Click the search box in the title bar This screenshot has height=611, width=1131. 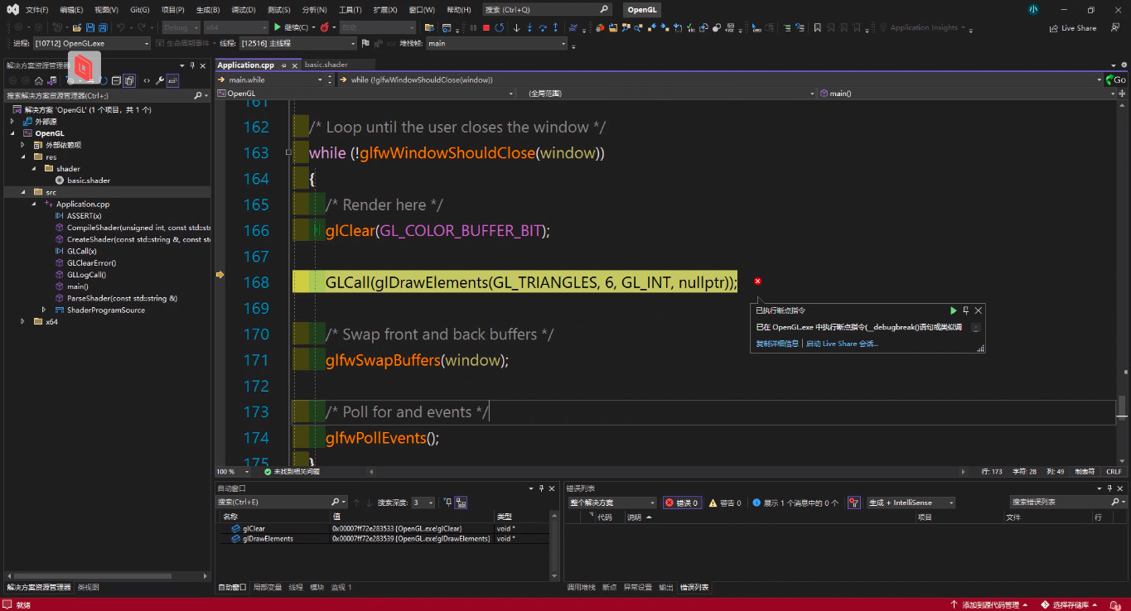(x=547, y=10)
